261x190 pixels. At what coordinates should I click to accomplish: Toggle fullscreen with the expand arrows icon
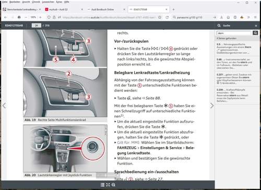pyautogui.click(x=108, y=185)
